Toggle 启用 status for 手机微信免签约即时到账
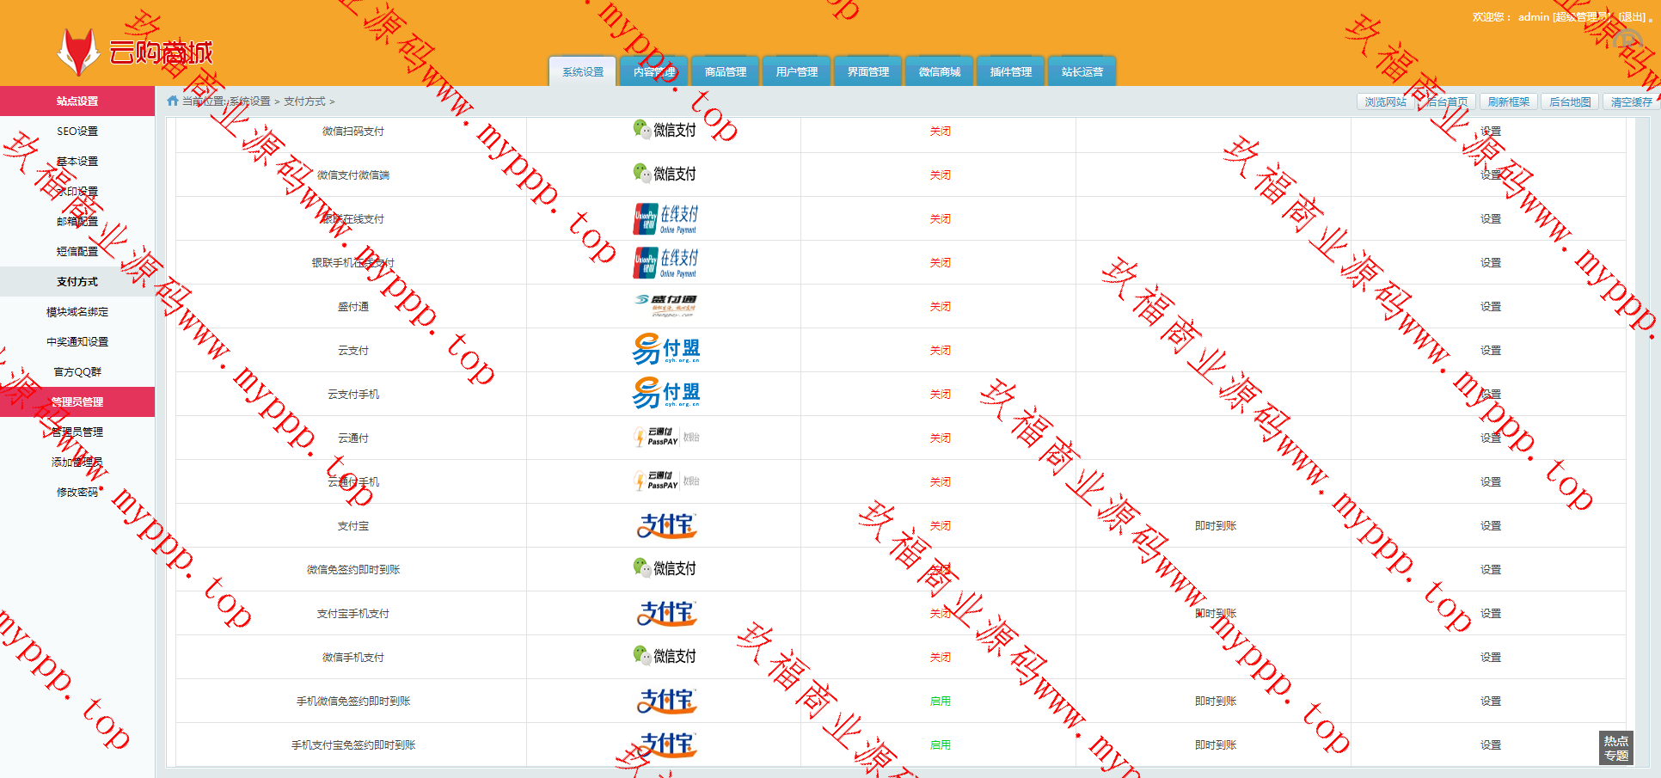Viewport: 1661px width, 778px height. tap(940, 701)
